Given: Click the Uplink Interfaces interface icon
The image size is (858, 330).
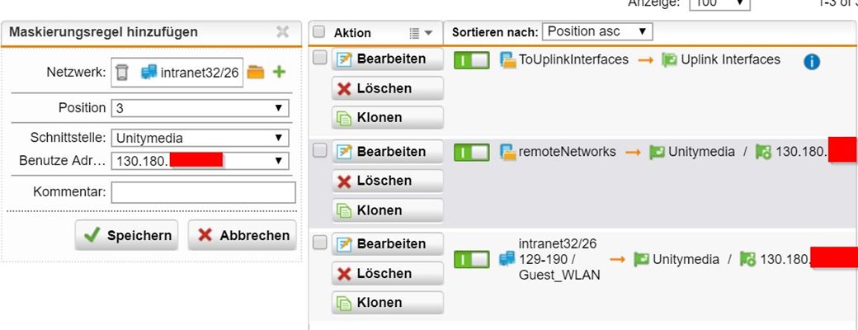Looking at the screenshot, I should (x=669, y=59).
